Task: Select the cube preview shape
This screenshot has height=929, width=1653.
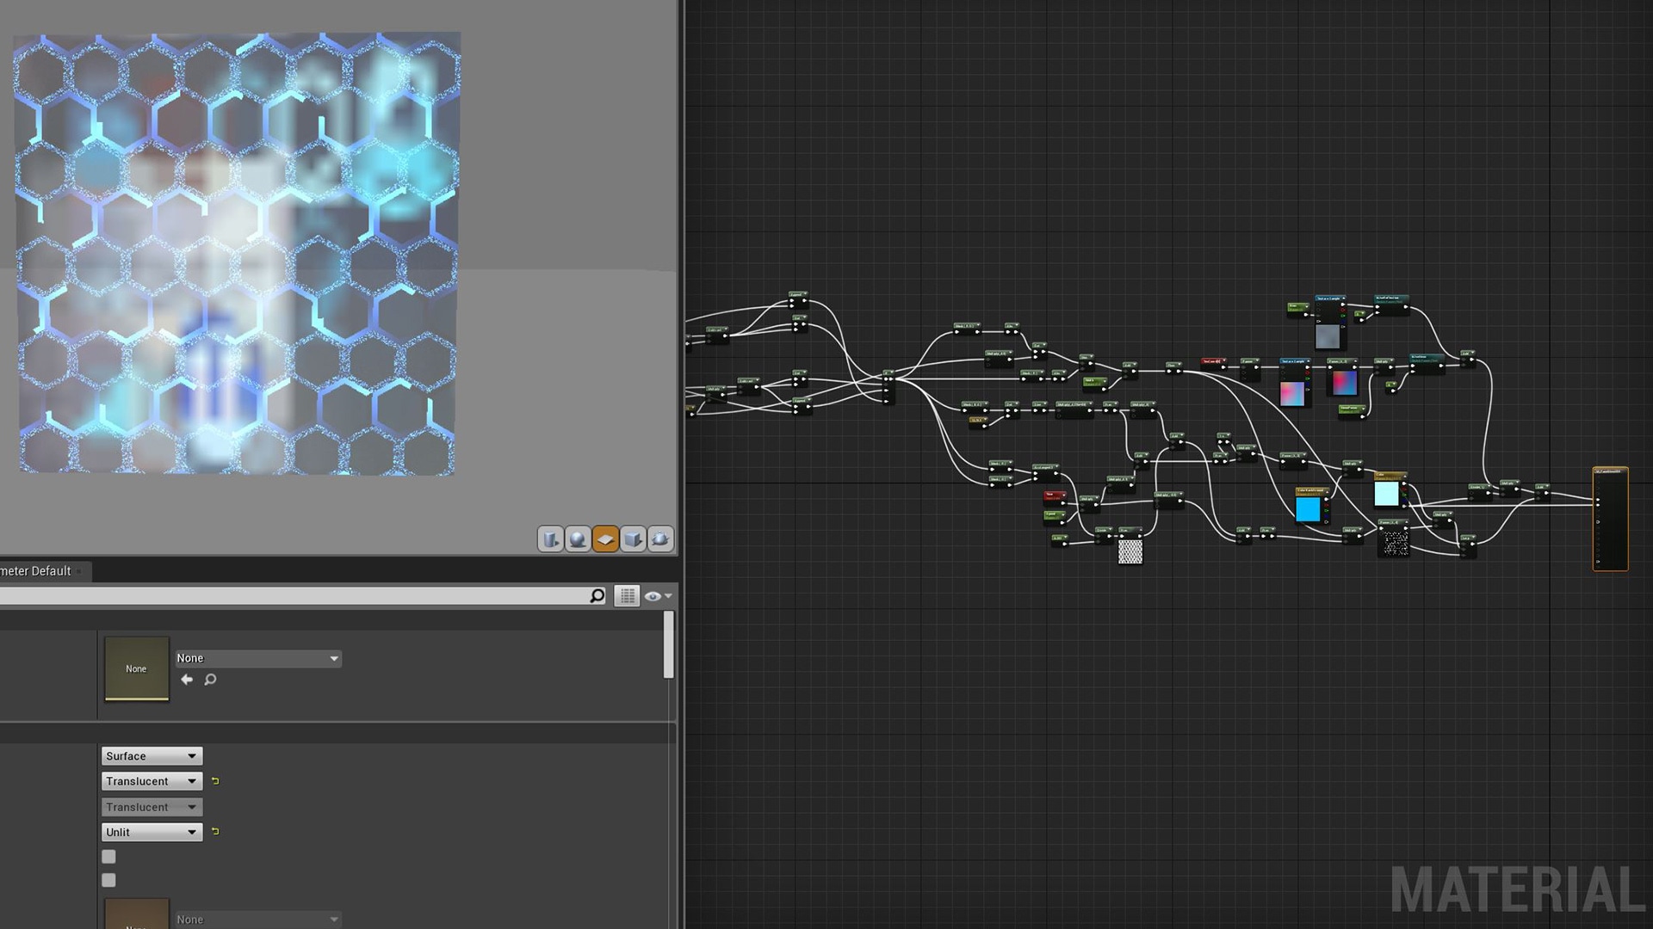Action: [x=633, y=538]
